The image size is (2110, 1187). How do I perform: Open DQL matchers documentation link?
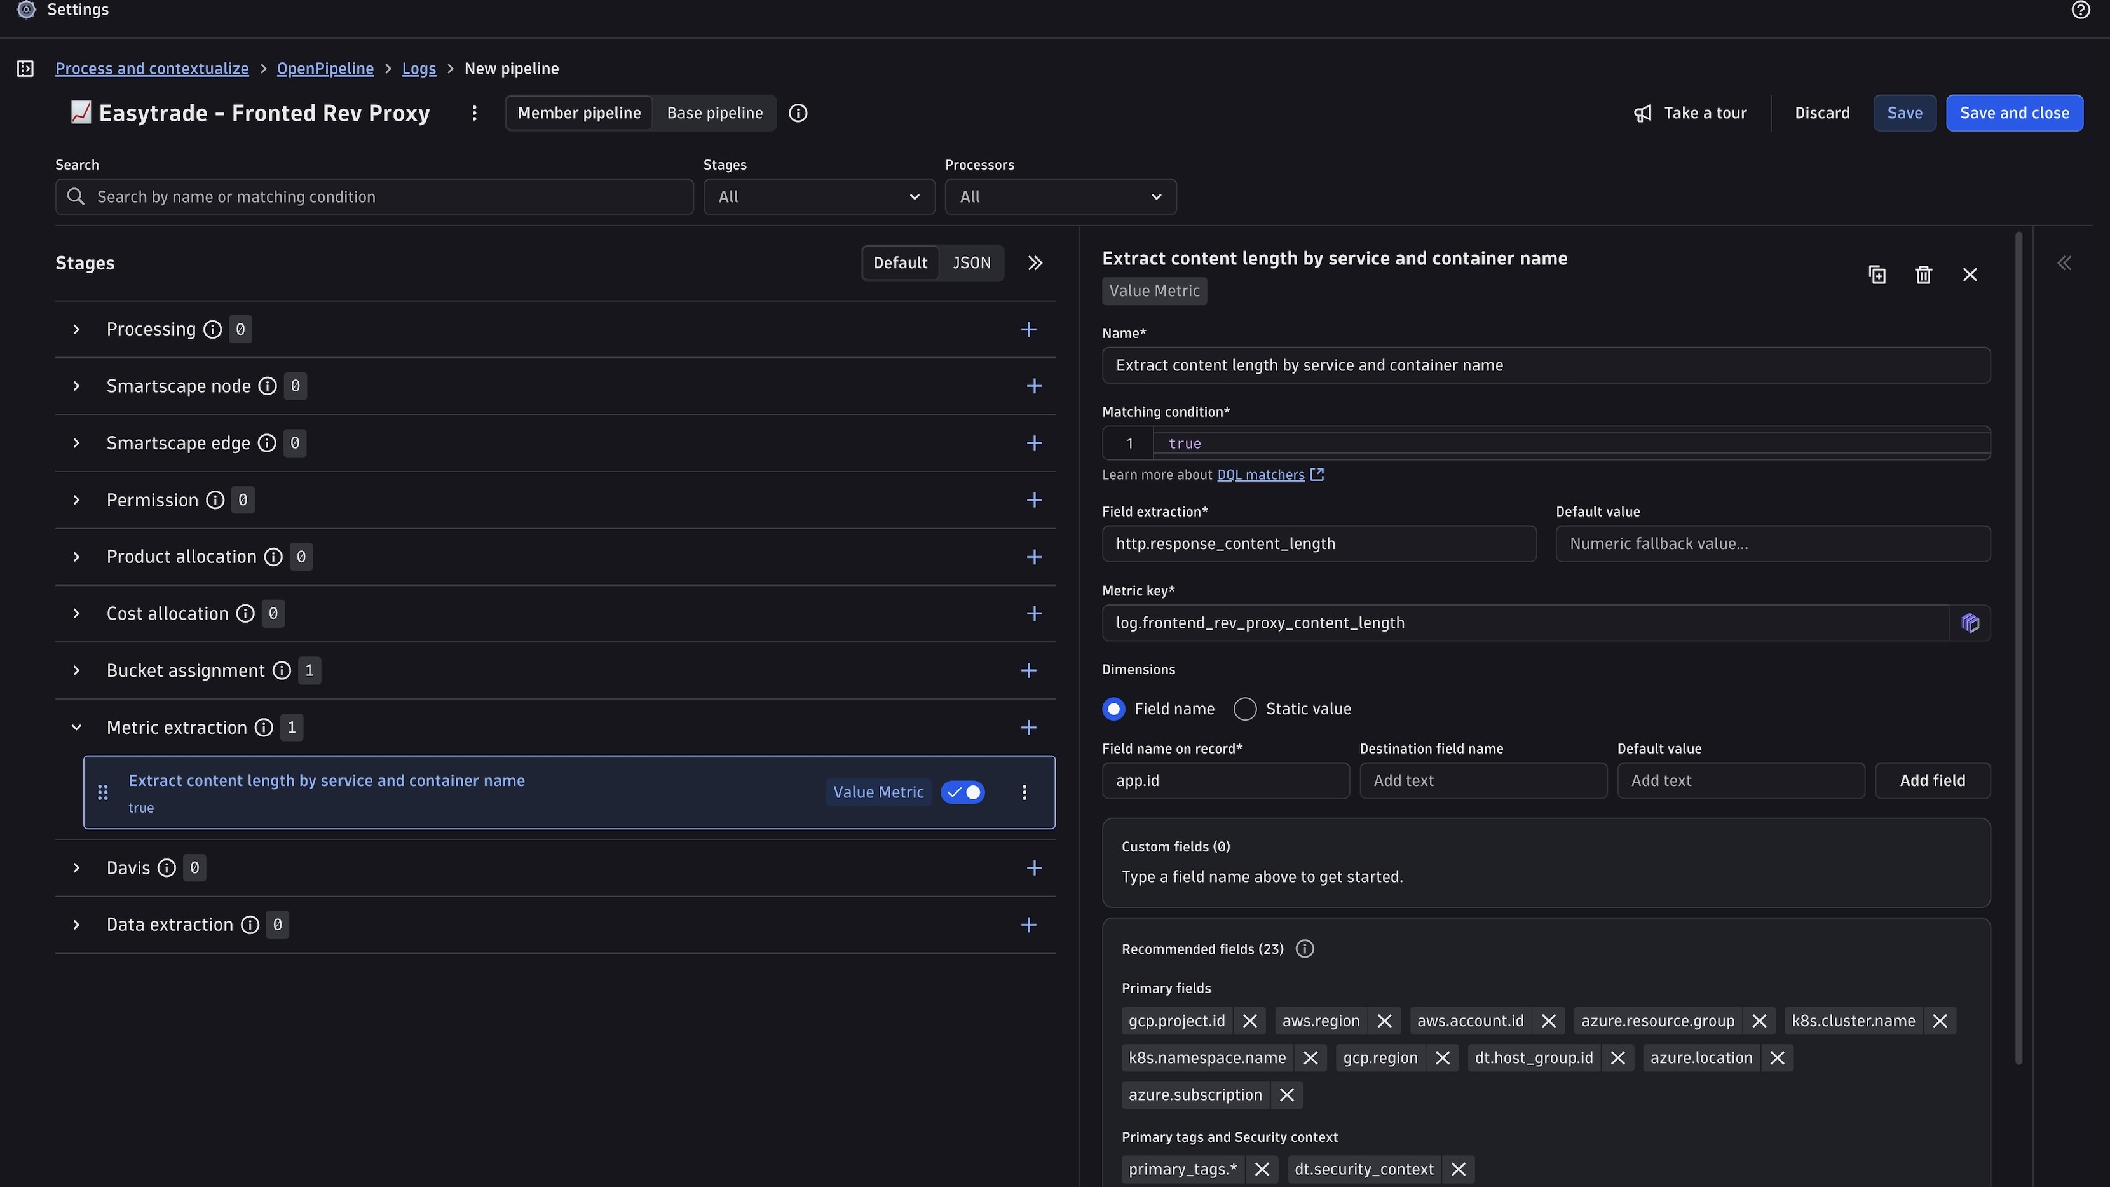[1270, 475]
